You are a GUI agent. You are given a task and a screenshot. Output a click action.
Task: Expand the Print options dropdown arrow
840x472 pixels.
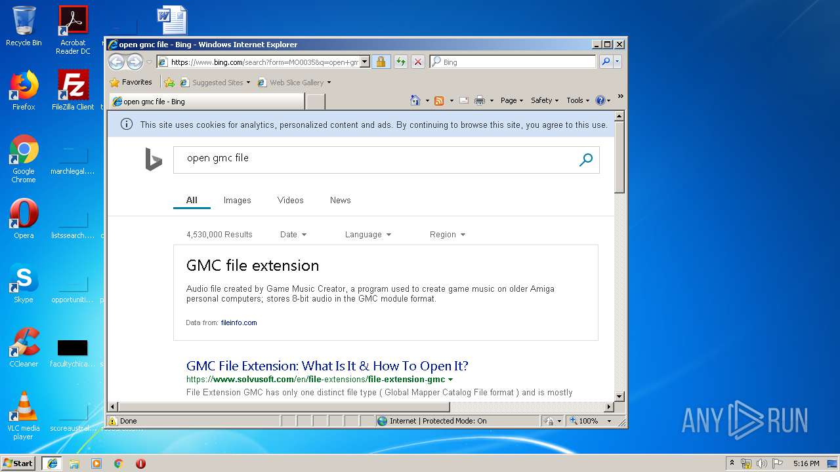[491, 100]
